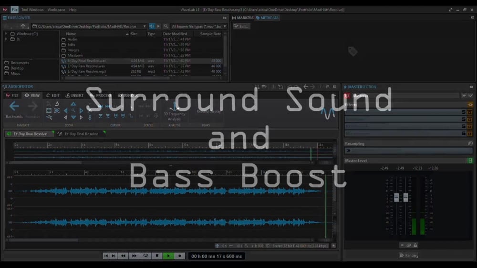The width and height of the screenshot is (477, 268).
Task: Sort files by the Name column header
Action: [71, 34]
